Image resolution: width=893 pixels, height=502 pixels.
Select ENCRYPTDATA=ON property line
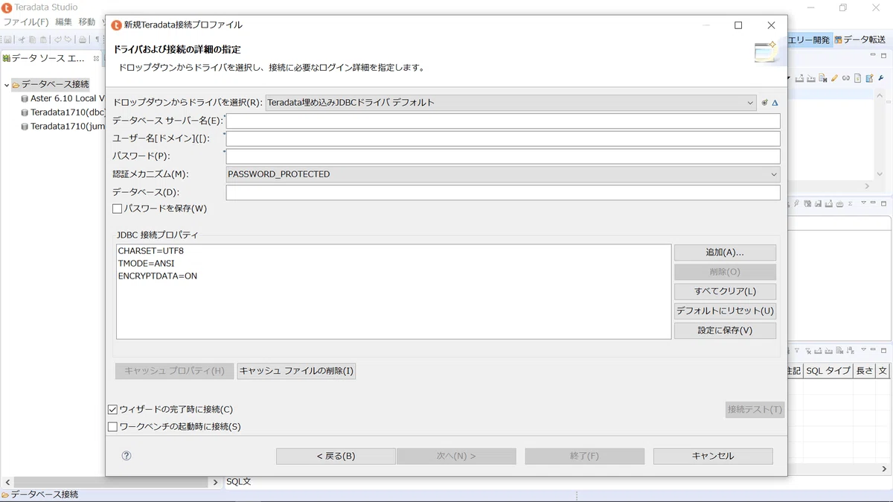click(158, 276)
